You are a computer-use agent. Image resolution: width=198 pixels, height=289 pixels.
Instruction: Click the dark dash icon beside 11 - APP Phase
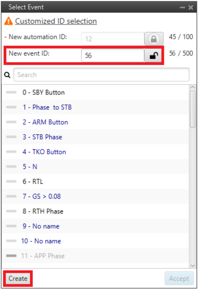(x=11, y=256)
